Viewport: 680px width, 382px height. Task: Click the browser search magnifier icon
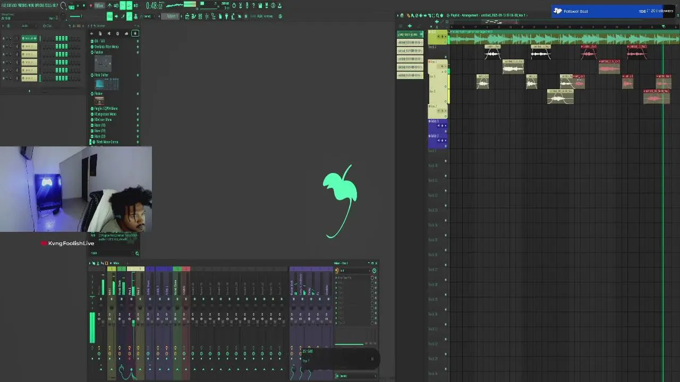click(x=137, y=253)
